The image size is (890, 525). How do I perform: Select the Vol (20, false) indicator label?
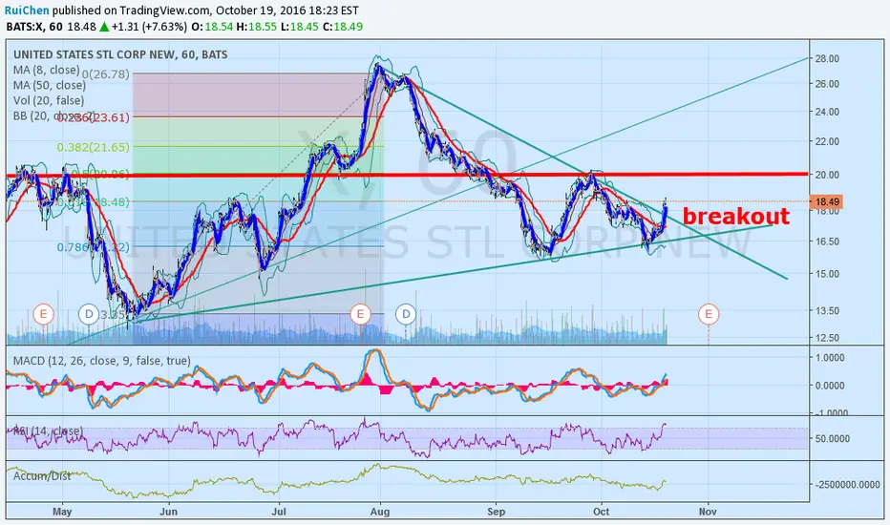pyautogui.click(x=49, y=100)
